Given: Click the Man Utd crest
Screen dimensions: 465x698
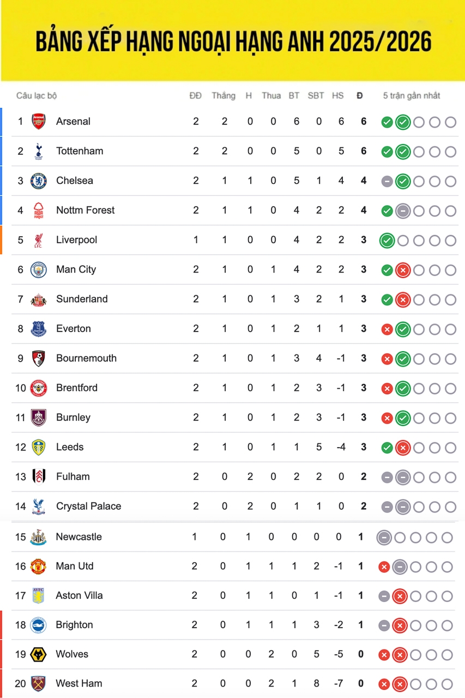Looking at the screenshot, I should [38, 566].
